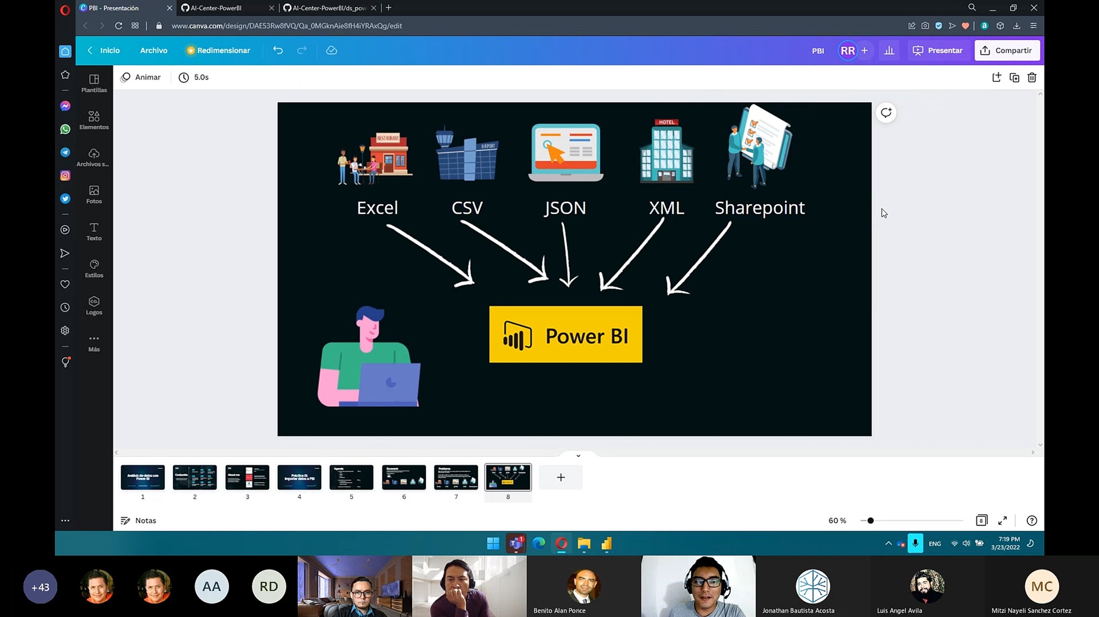The width and height of the screenshot is (1099, 617).
Task: Enter fullscreen mode with the expand icon
Action: tap(1002, 520)
